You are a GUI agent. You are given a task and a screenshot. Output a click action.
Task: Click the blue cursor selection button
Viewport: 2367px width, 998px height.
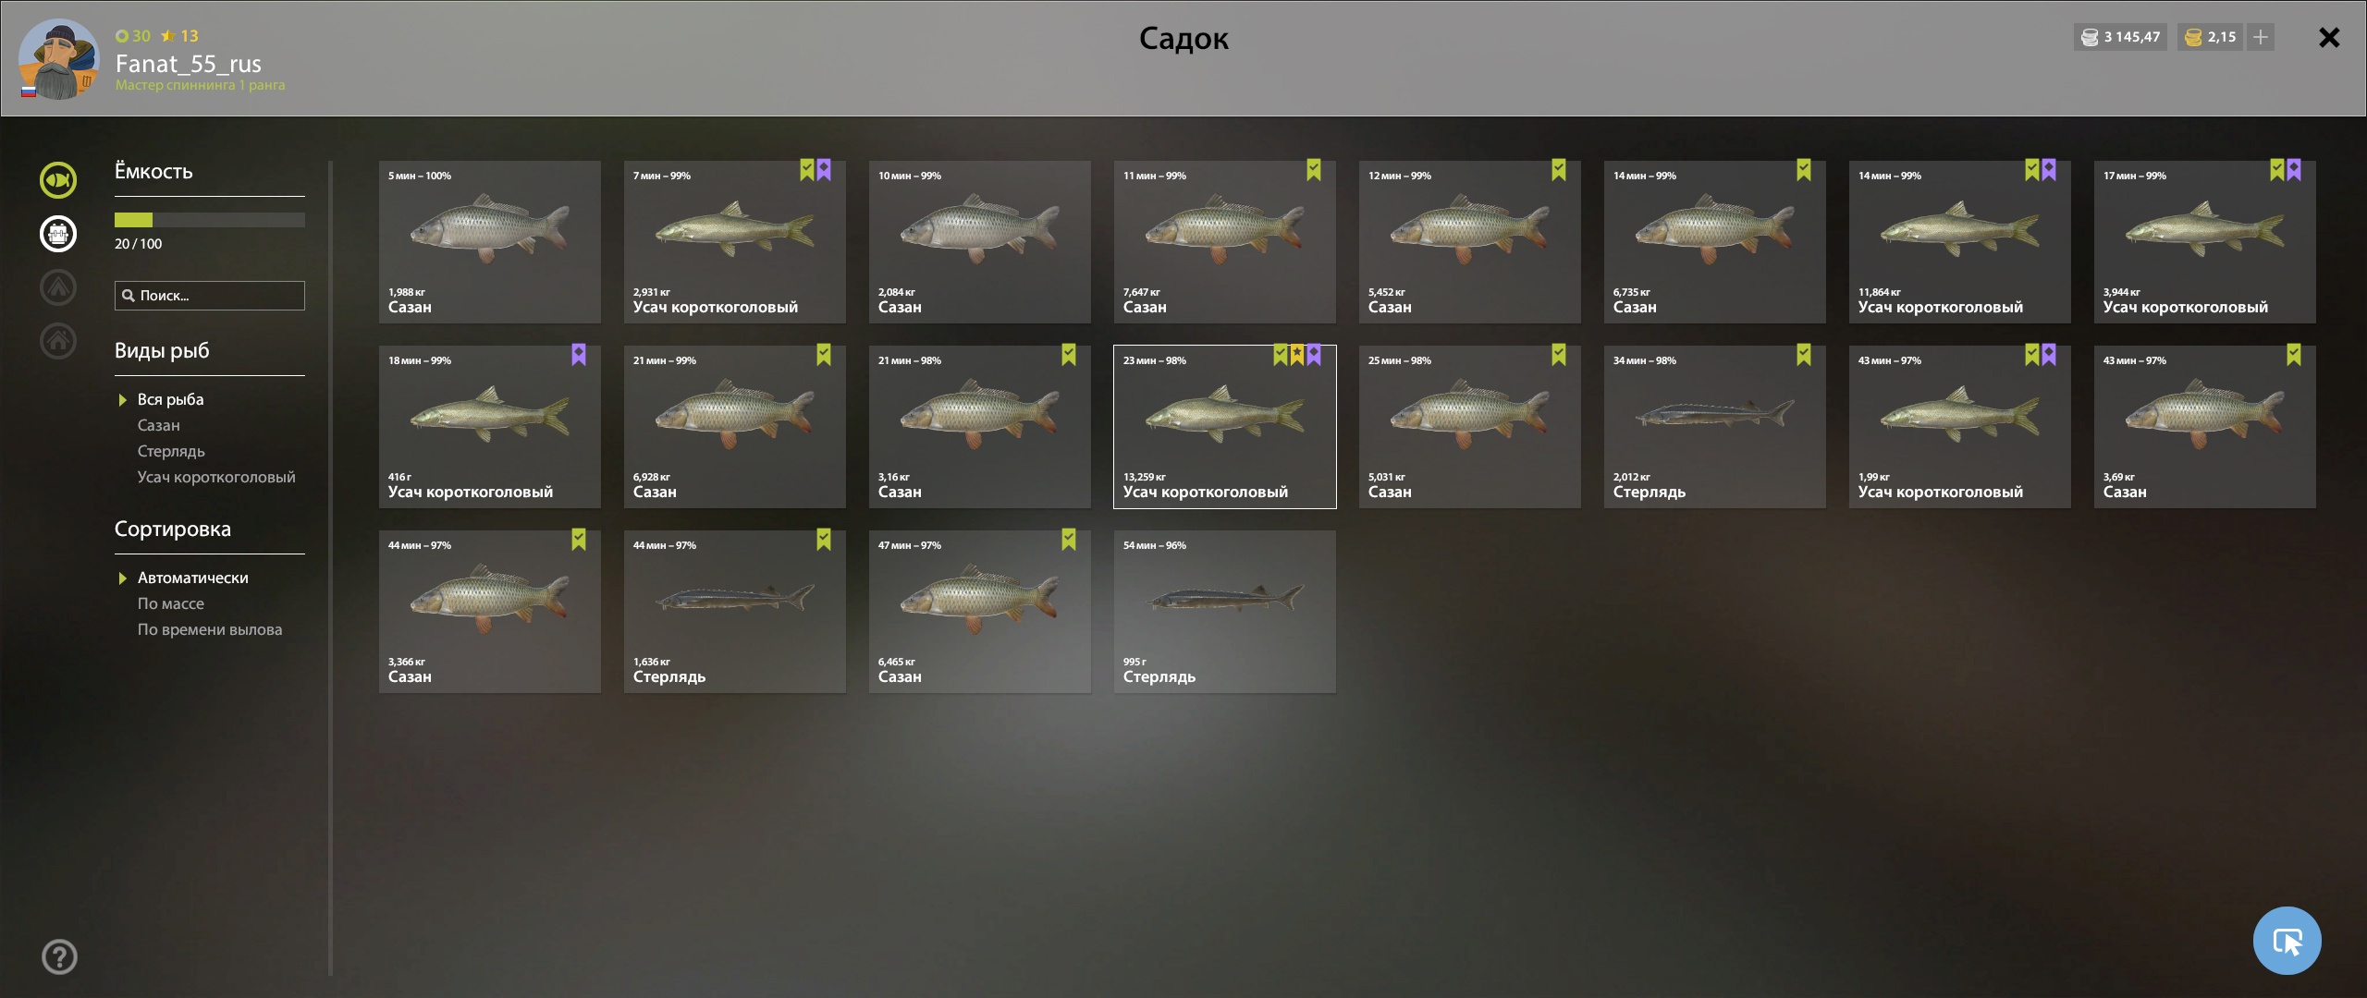[2287, 941]
